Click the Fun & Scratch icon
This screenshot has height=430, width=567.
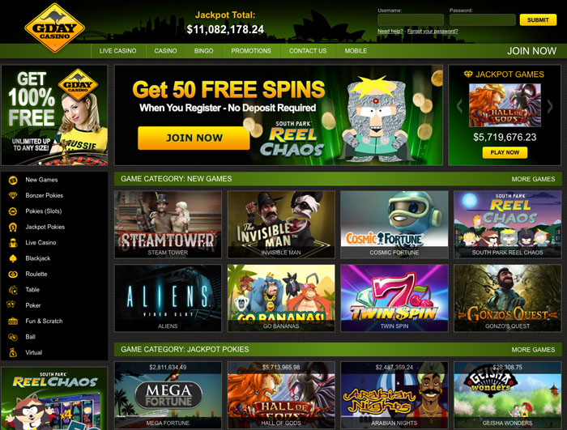point(13,321)
